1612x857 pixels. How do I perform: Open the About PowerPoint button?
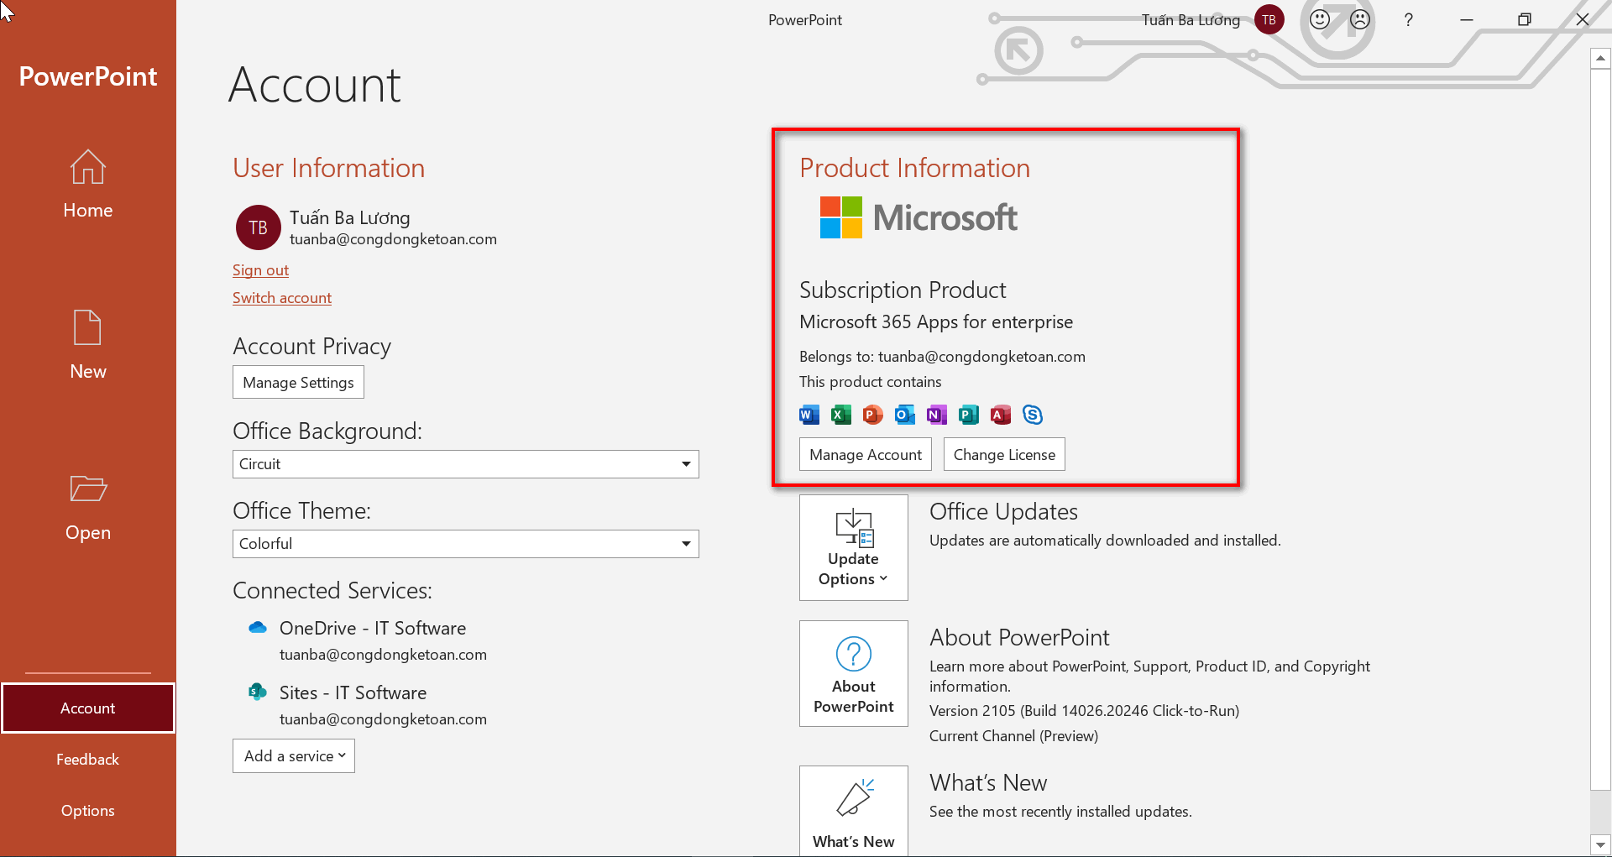click(x=854, y=673)
